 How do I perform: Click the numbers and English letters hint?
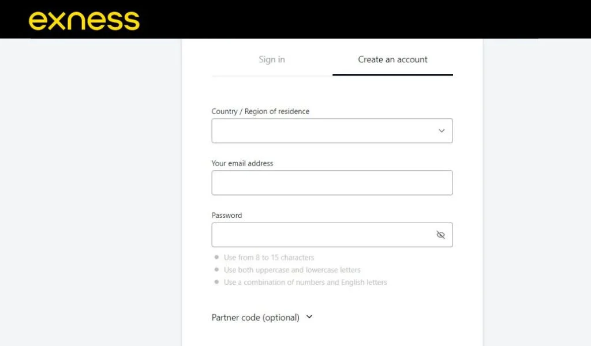click(x=305, y=282)
